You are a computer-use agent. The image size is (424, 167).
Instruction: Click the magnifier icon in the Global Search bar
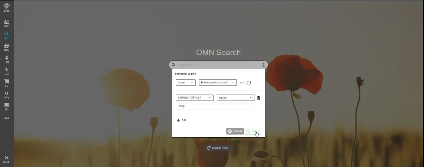pos(174,65)
